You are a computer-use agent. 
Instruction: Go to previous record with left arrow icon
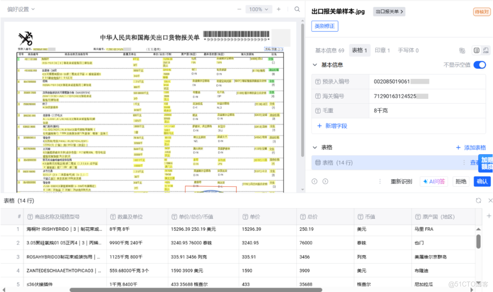click(315, 181)
